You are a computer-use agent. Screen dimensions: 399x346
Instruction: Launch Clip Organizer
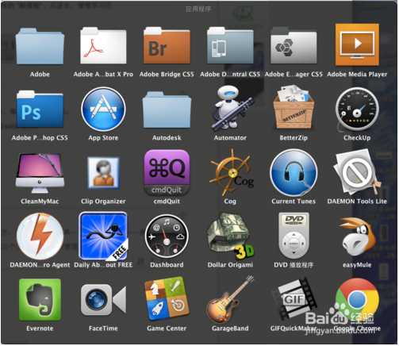click(x=103, y=173)
